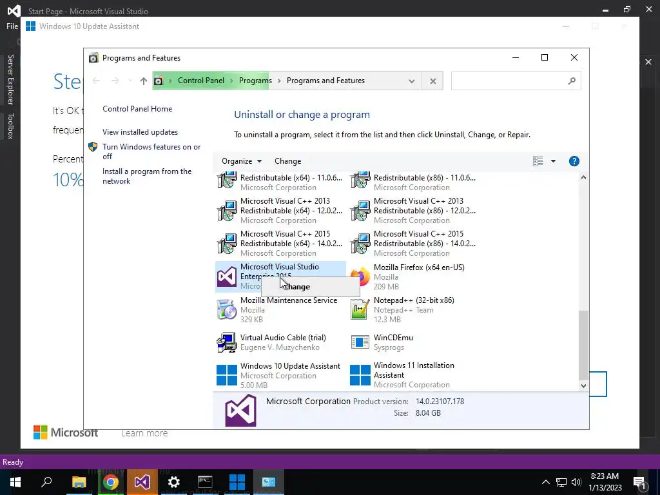The height and width of the screenshot is (495, 660).
Task: Click the network icon in system tray
Action: tap(561, 482)
